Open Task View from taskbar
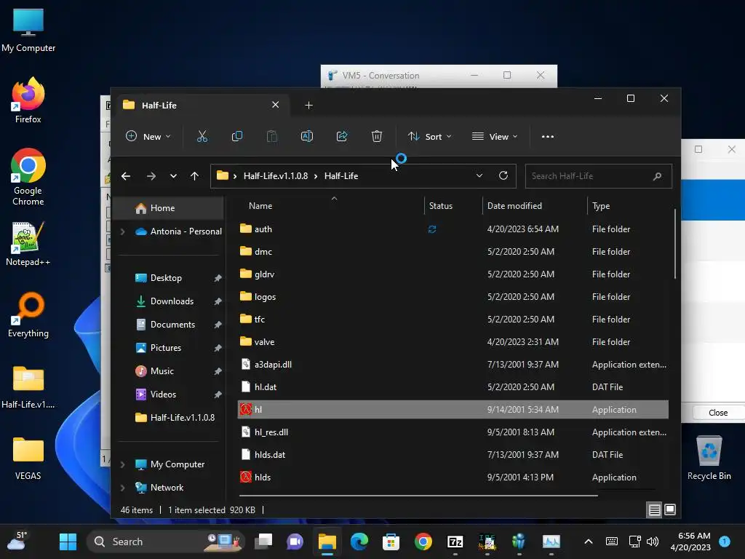This screenshot has width=745, height=559. [263, 542]
